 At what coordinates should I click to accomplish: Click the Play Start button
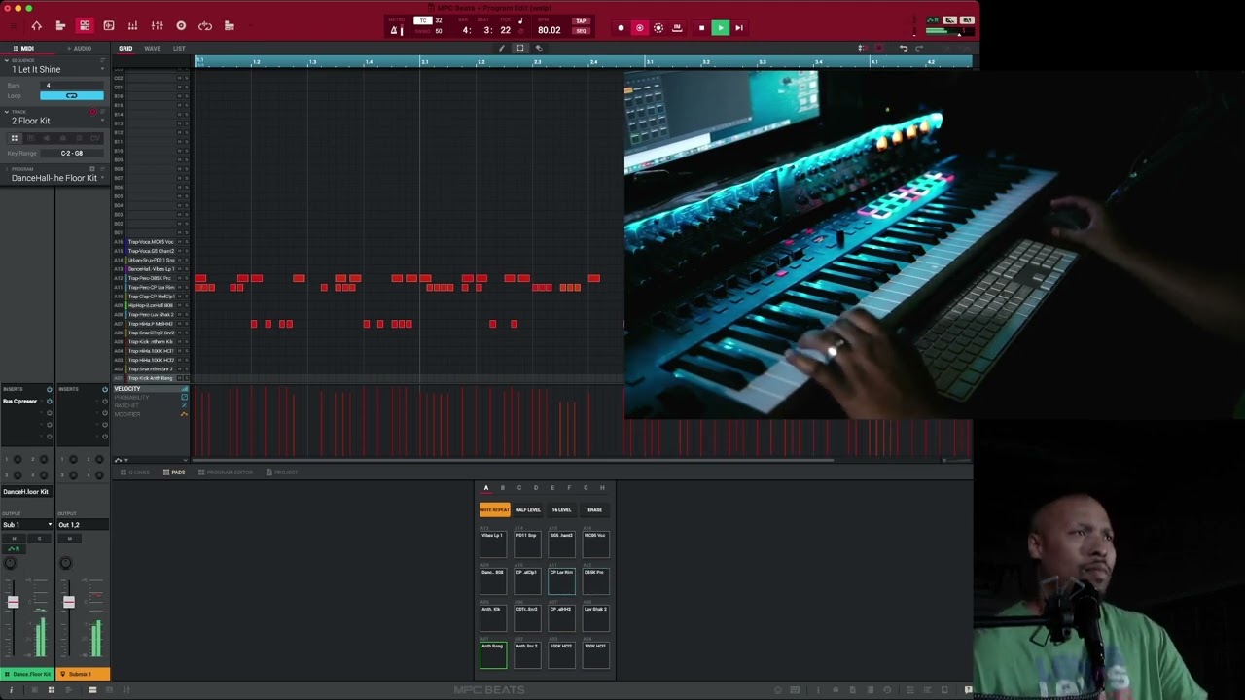tap(739, 28)
